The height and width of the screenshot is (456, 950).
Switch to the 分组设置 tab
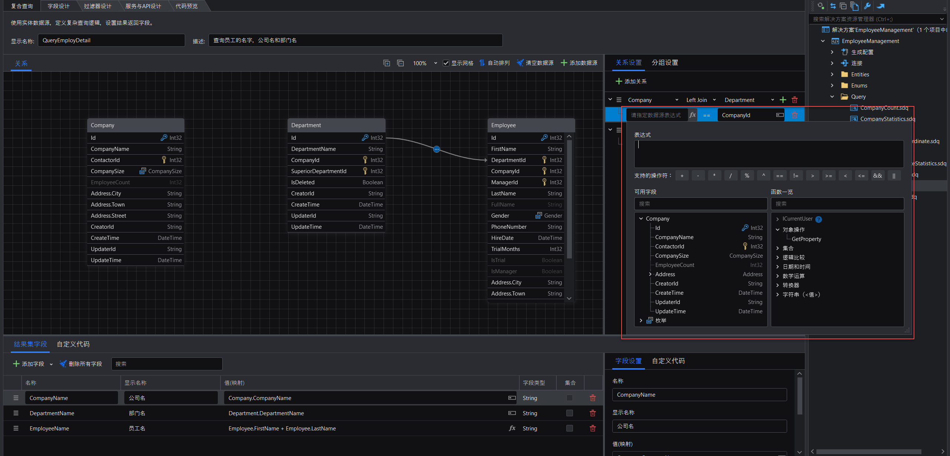(665, 62)
